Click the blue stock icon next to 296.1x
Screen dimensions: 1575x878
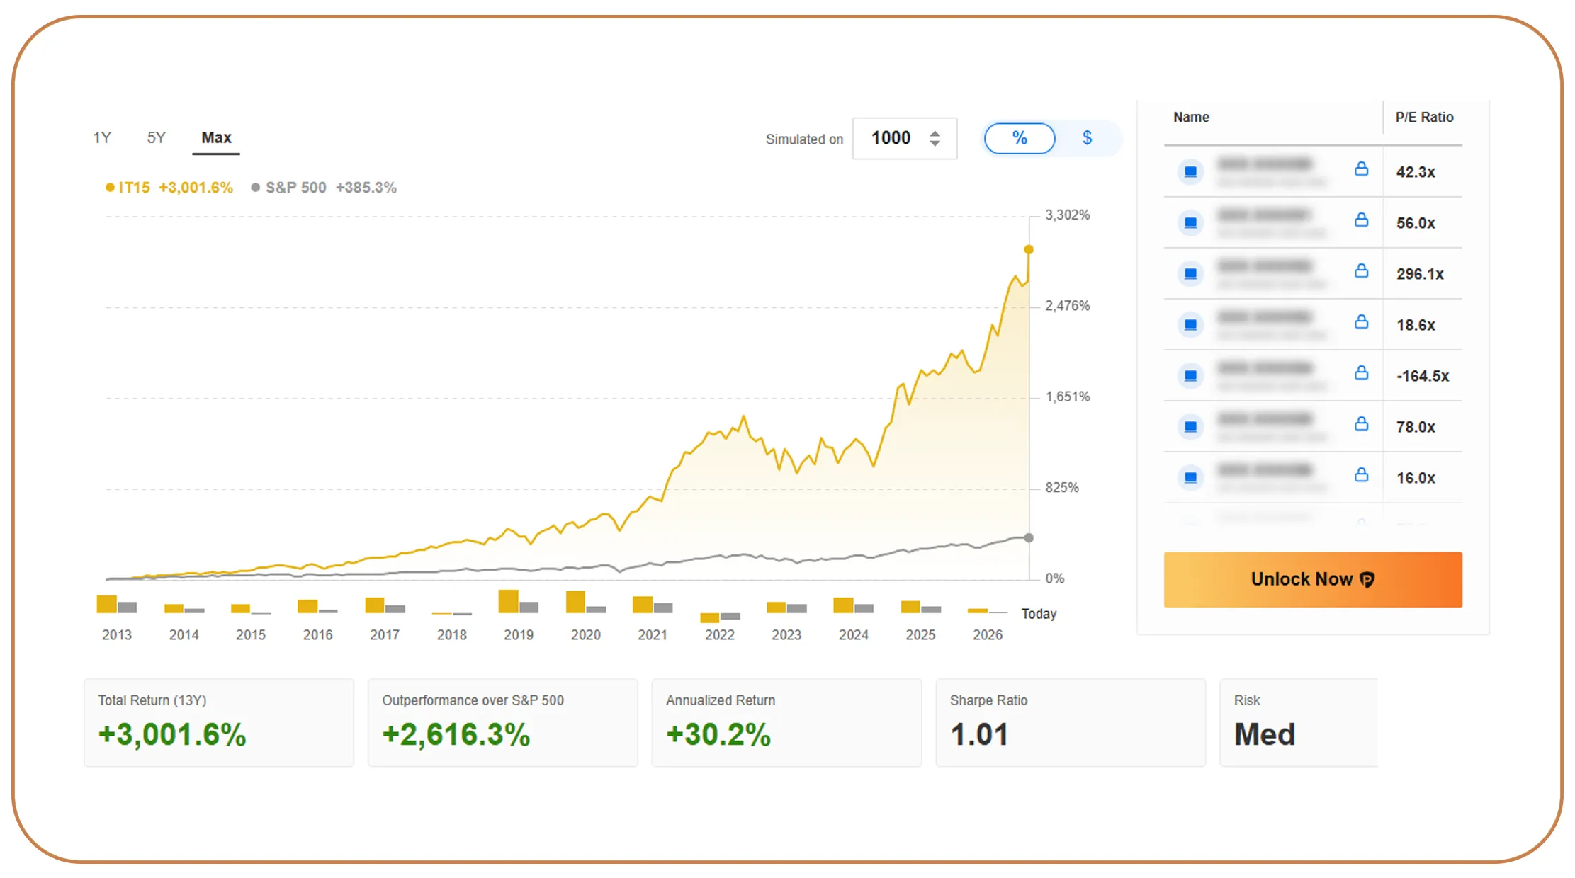click(x=1190, y=273)
